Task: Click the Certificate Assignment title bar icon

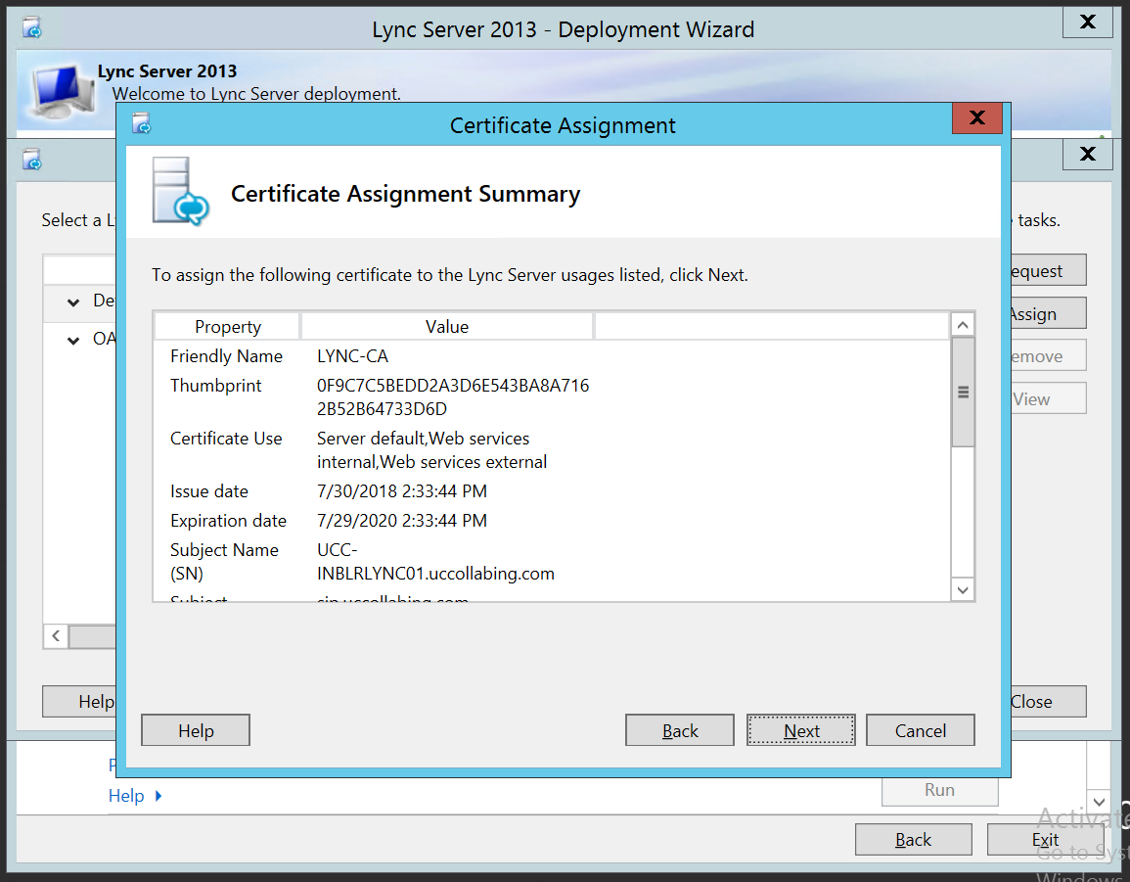Action: (141, 124)
